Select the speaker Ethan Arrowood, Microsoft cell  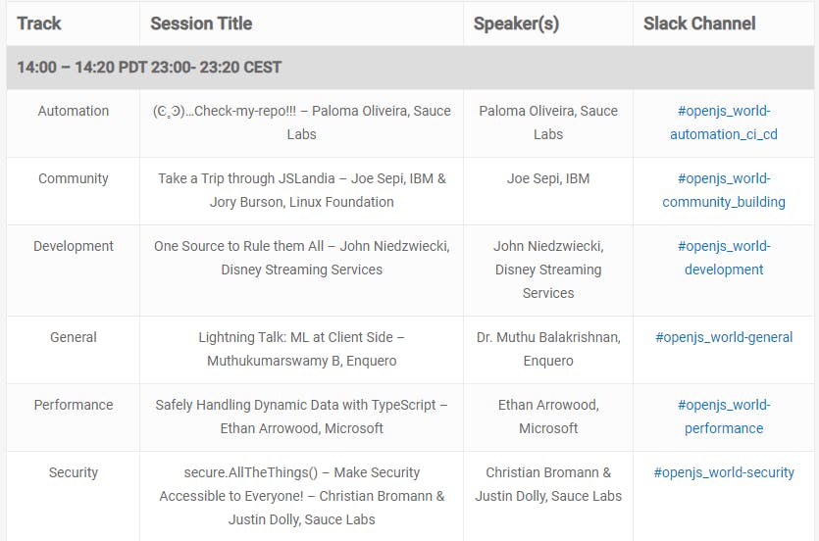click(548, 417)
